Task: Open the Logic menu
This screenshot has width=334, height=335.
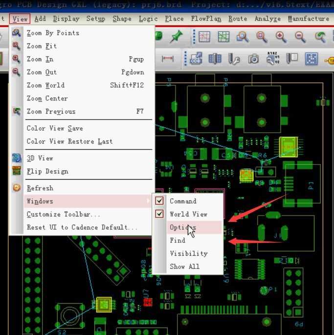Action: (148, 19)
